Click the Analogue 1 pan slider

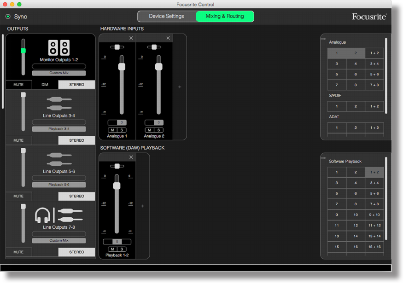coord(117,47)
